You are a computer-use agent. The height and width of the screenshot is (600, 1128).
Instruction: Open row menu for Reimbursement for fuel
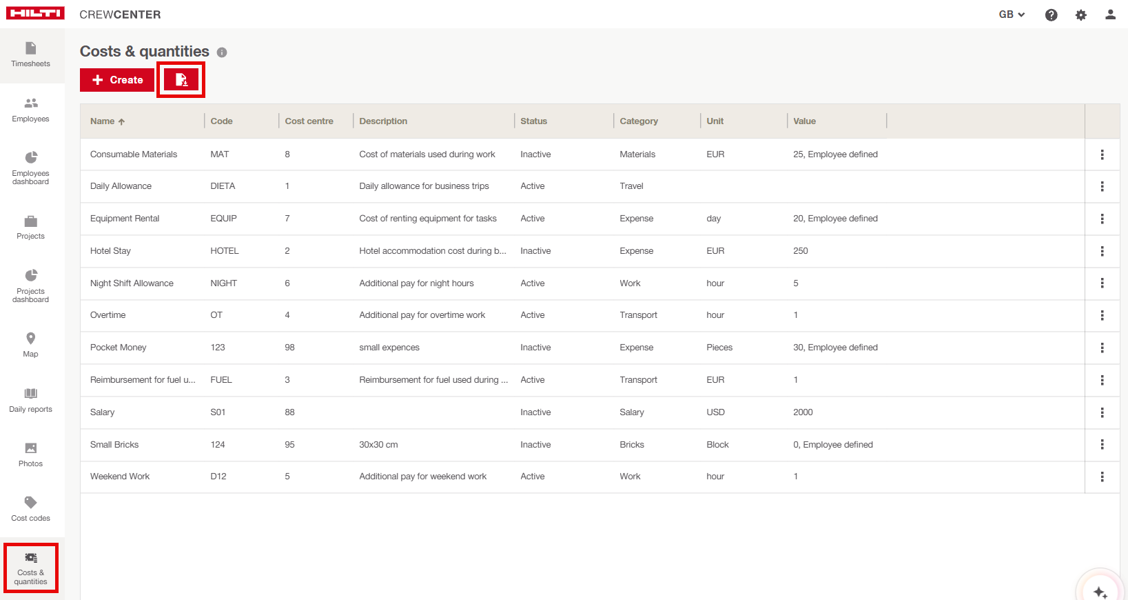click(x=1102, y=380)
